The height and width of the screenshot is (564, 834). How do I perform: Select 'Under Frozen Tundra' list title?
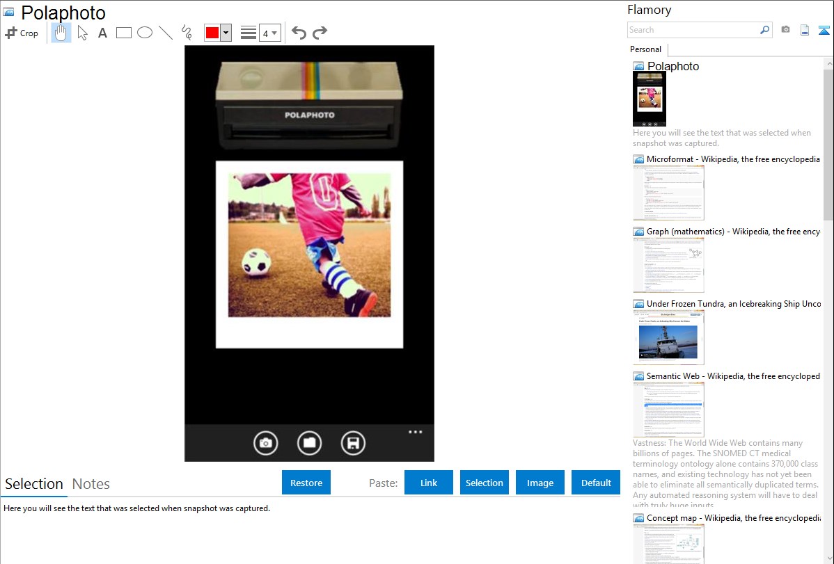[x=734, y=303]
